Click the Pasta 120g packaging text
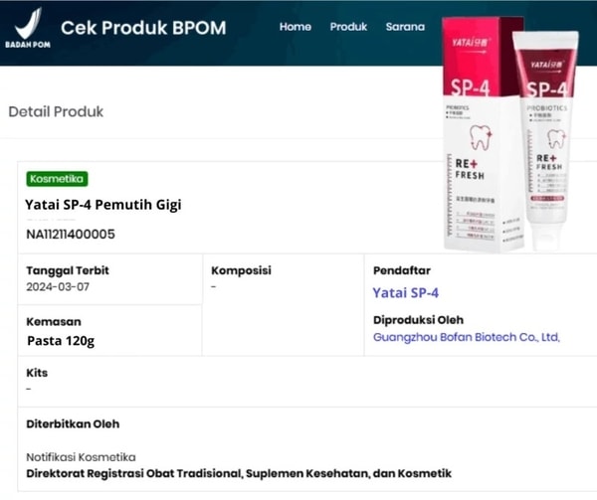597x500 pixels. click(61, 341)
